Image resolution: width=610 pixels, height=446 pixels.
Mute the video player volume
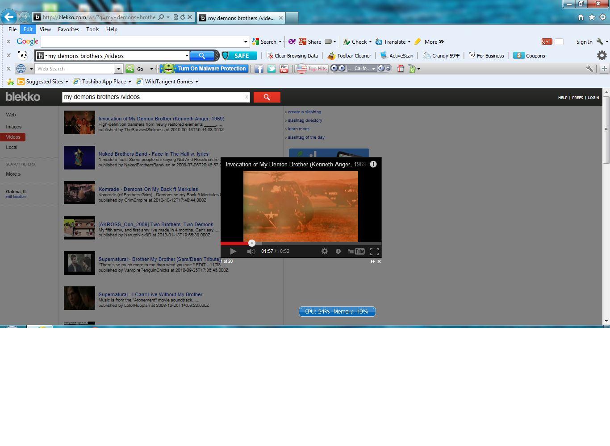(251, 251)
